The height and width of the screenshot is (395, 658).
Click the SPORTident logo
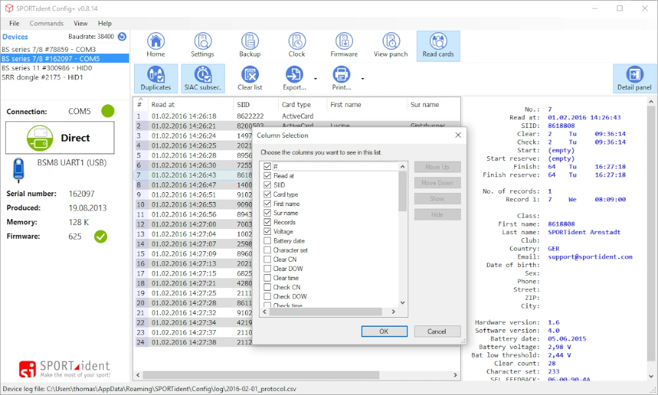coord(64,369)
